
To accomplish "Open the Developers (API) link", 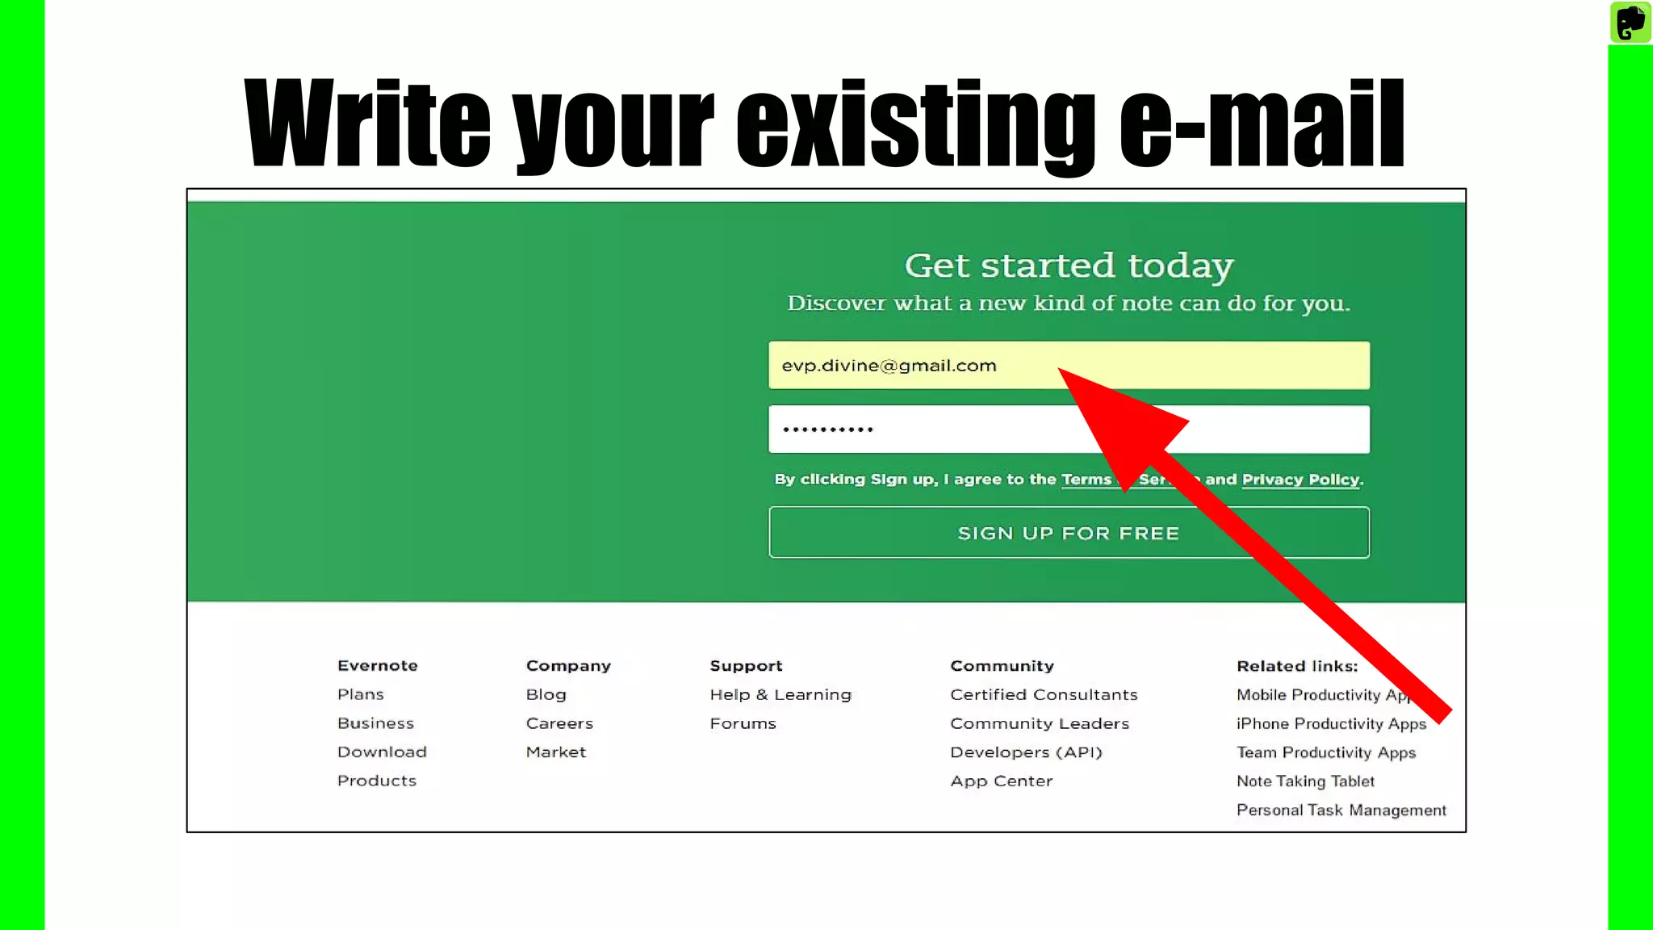I will click(1026, 752).
